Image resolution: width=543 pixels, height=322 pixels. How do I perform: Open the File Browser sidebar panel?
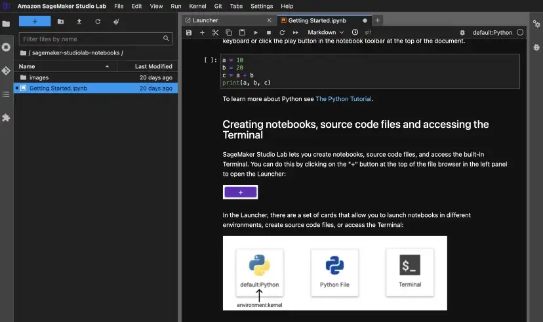tap(6, 24)
